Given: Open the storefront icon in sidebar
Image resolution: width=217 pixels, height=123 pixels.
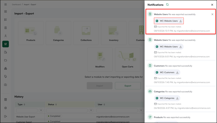Looking at the screenshot, I should point(6,100).
